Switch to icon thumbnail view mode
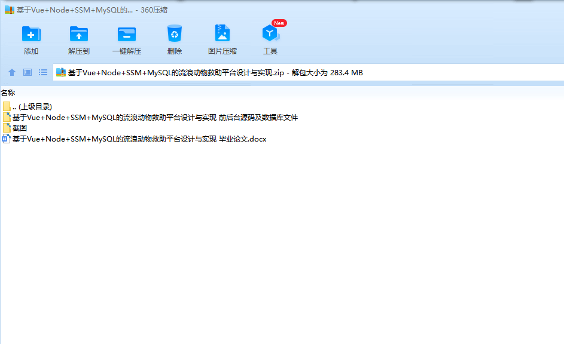 point(28,72)
